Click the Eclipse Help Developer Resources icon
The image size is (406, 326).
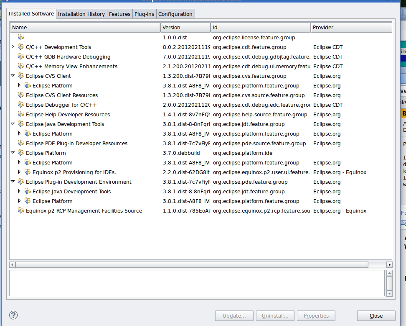point(21,114)
